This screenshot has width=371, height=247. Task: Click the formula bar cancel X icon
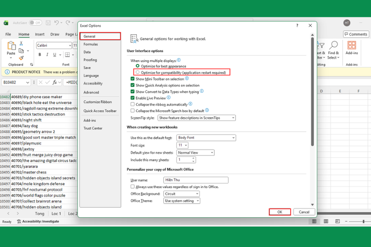40,82
